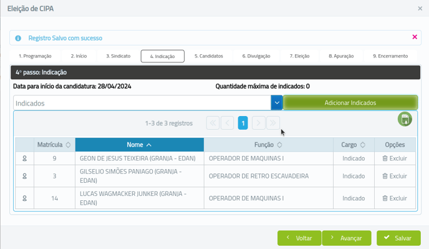Click the Matrícula cell with value 9
This screenshot has height=249, width=429.
tap(54, 159)
